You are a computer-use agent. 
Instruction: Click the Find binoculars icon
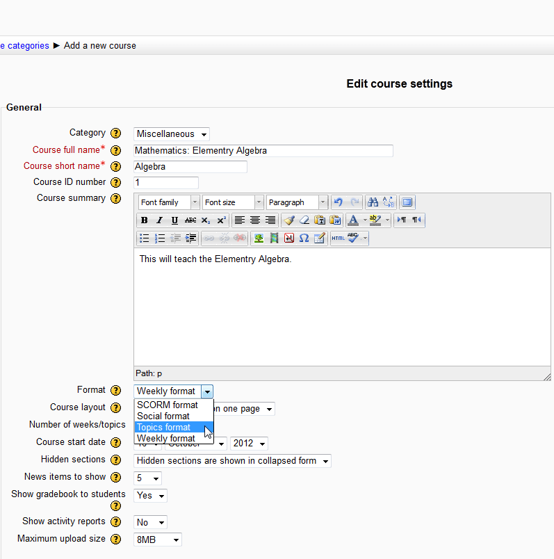[373, 202]
